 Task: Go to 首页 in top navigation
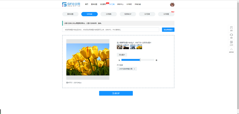tap(87, 4)
